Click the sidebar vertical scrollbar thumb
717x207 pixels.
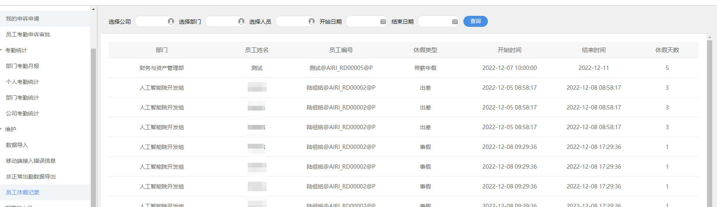click(x=93, y=127)
